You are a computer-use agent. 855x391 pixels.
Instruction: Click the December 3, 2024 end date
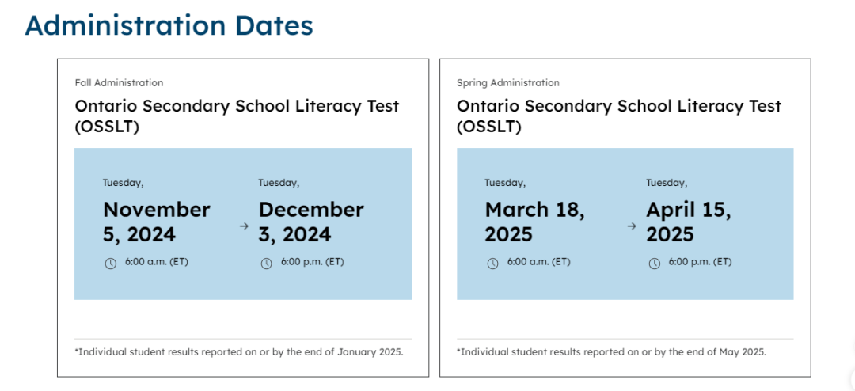pyautogui.click(x=311, y=222)
